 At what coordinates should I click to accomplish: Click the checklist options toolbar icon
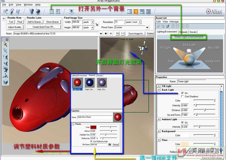point(58,11)
